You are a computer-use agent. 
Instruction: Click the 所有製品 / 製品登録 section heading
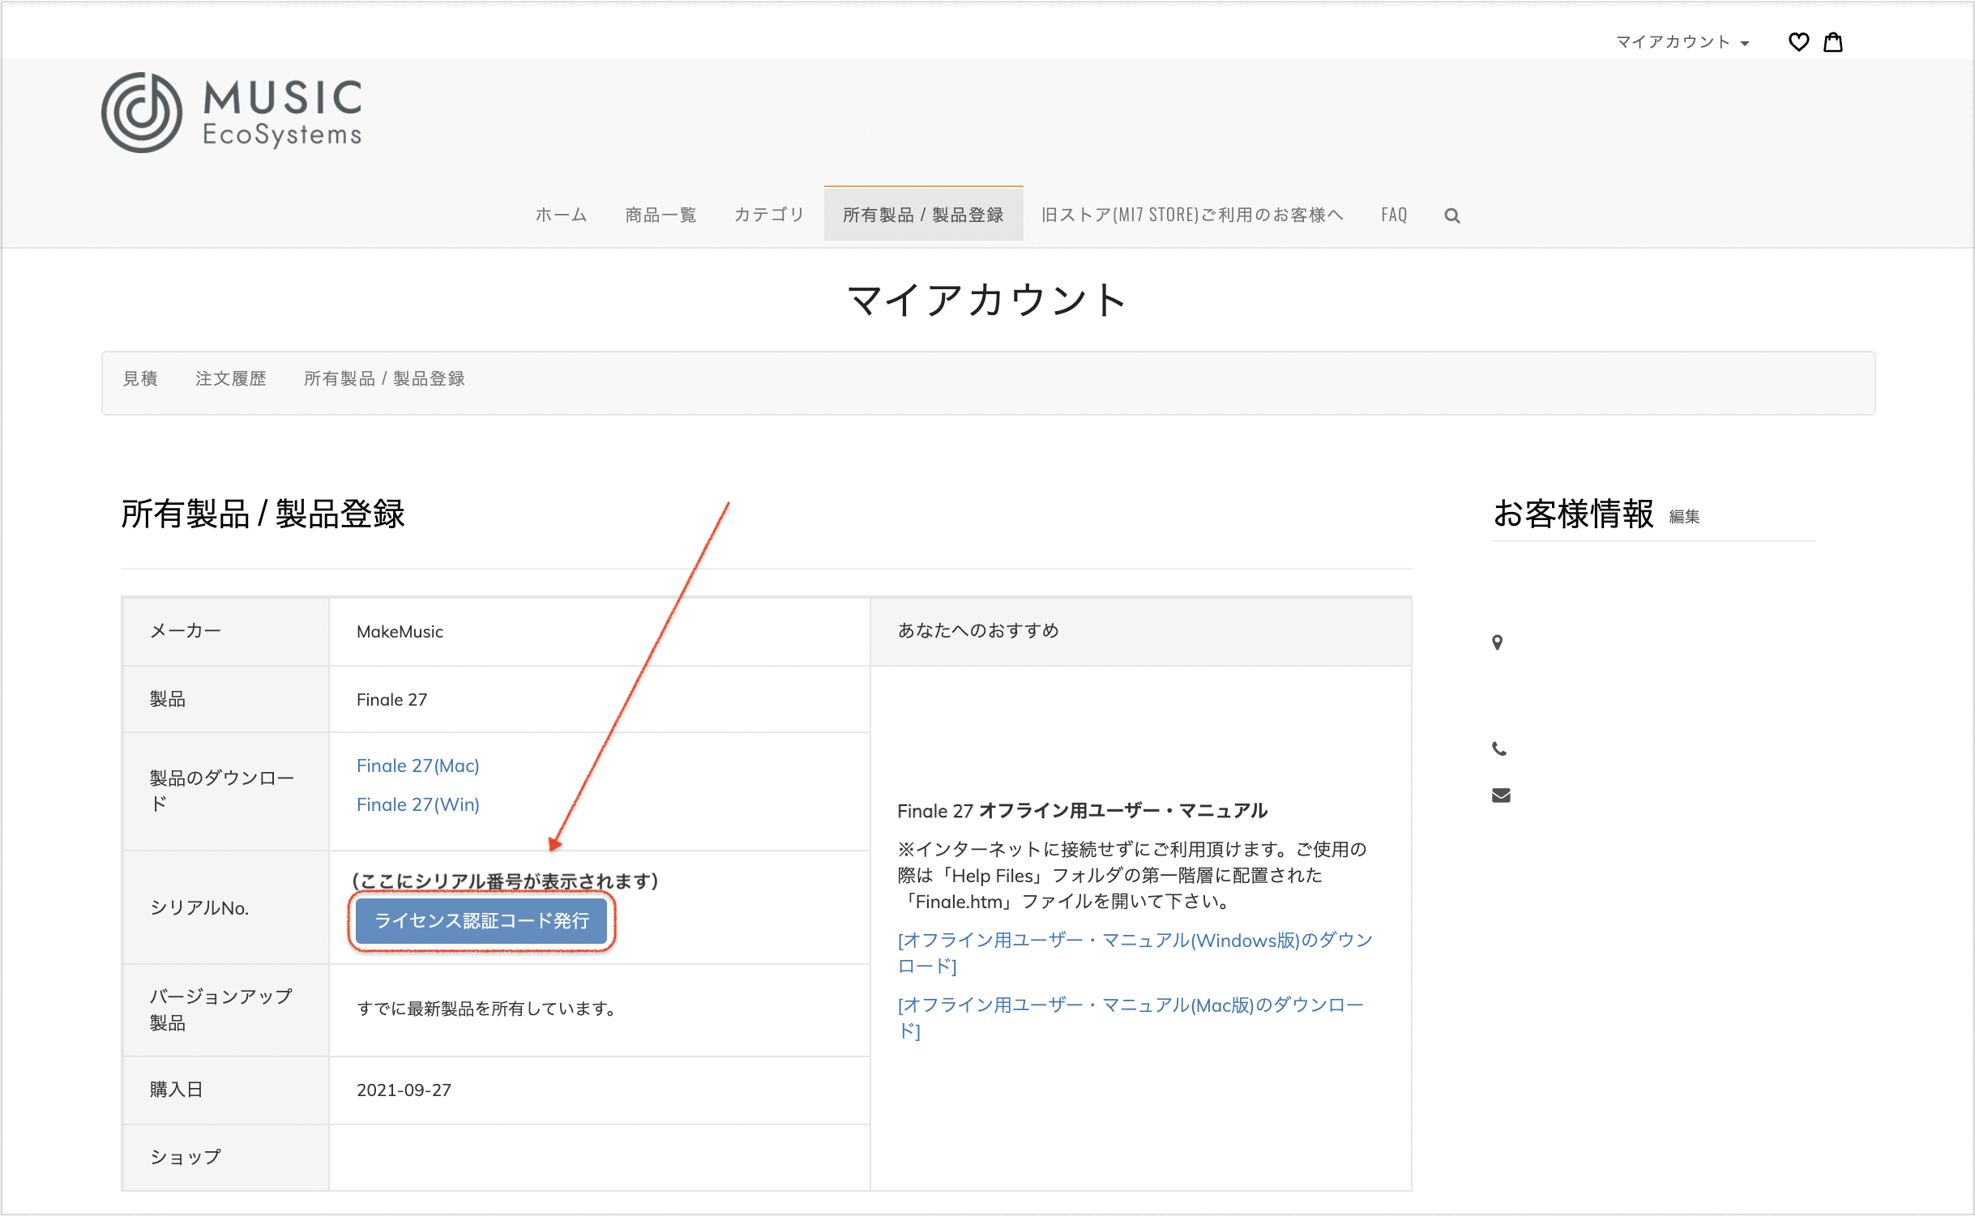tap(263, 514)
